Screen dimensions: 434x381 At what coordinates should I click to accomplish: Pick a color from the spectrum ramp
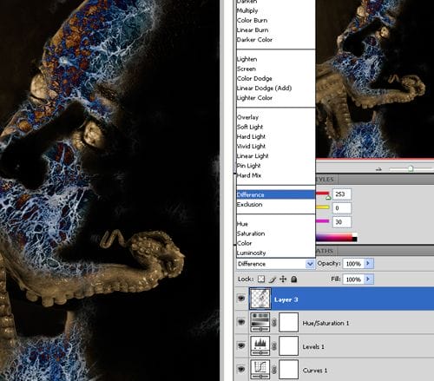(337, 238)
